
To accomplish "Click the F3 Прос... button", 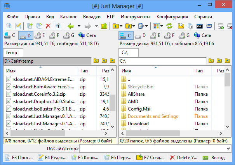I will (19, 158).
